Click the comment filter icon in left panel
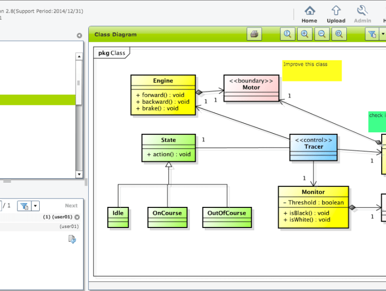This screenshot has height=291, width=386. pyautogui.click(x=24, y=206)
